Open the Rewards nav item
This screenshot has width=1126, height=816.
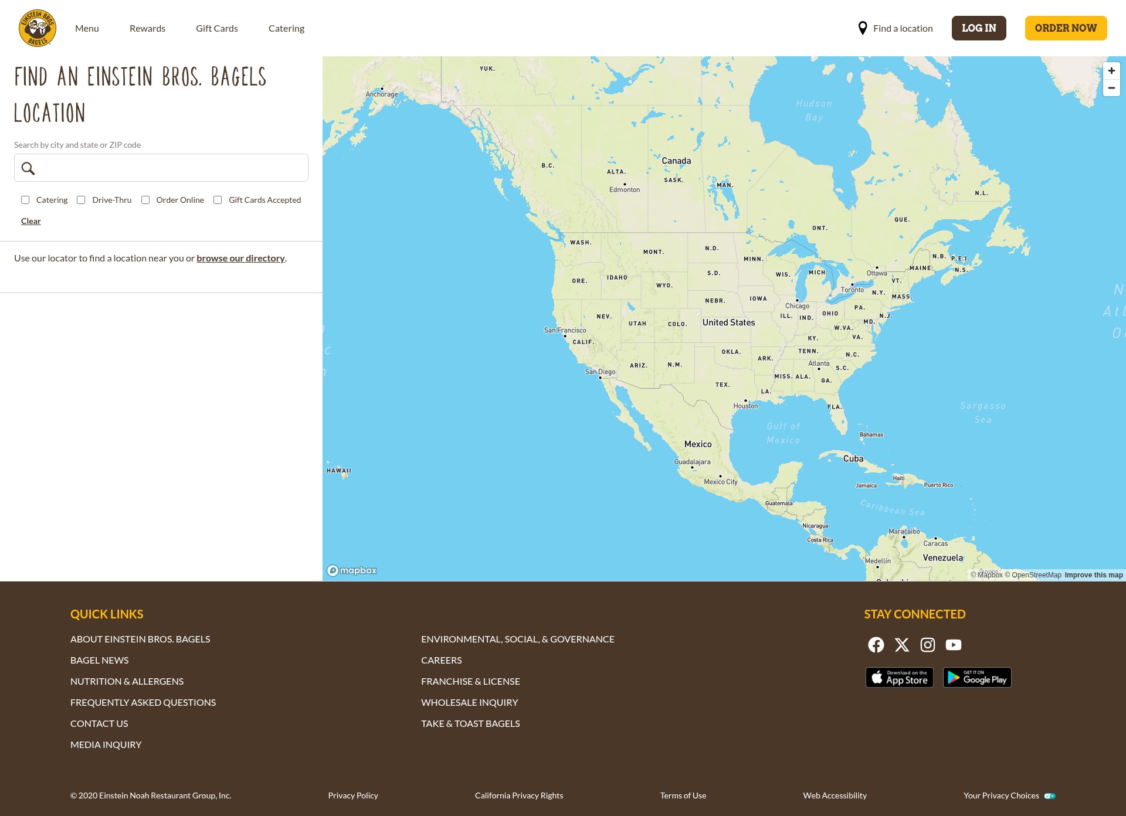[x=147, y=28]
